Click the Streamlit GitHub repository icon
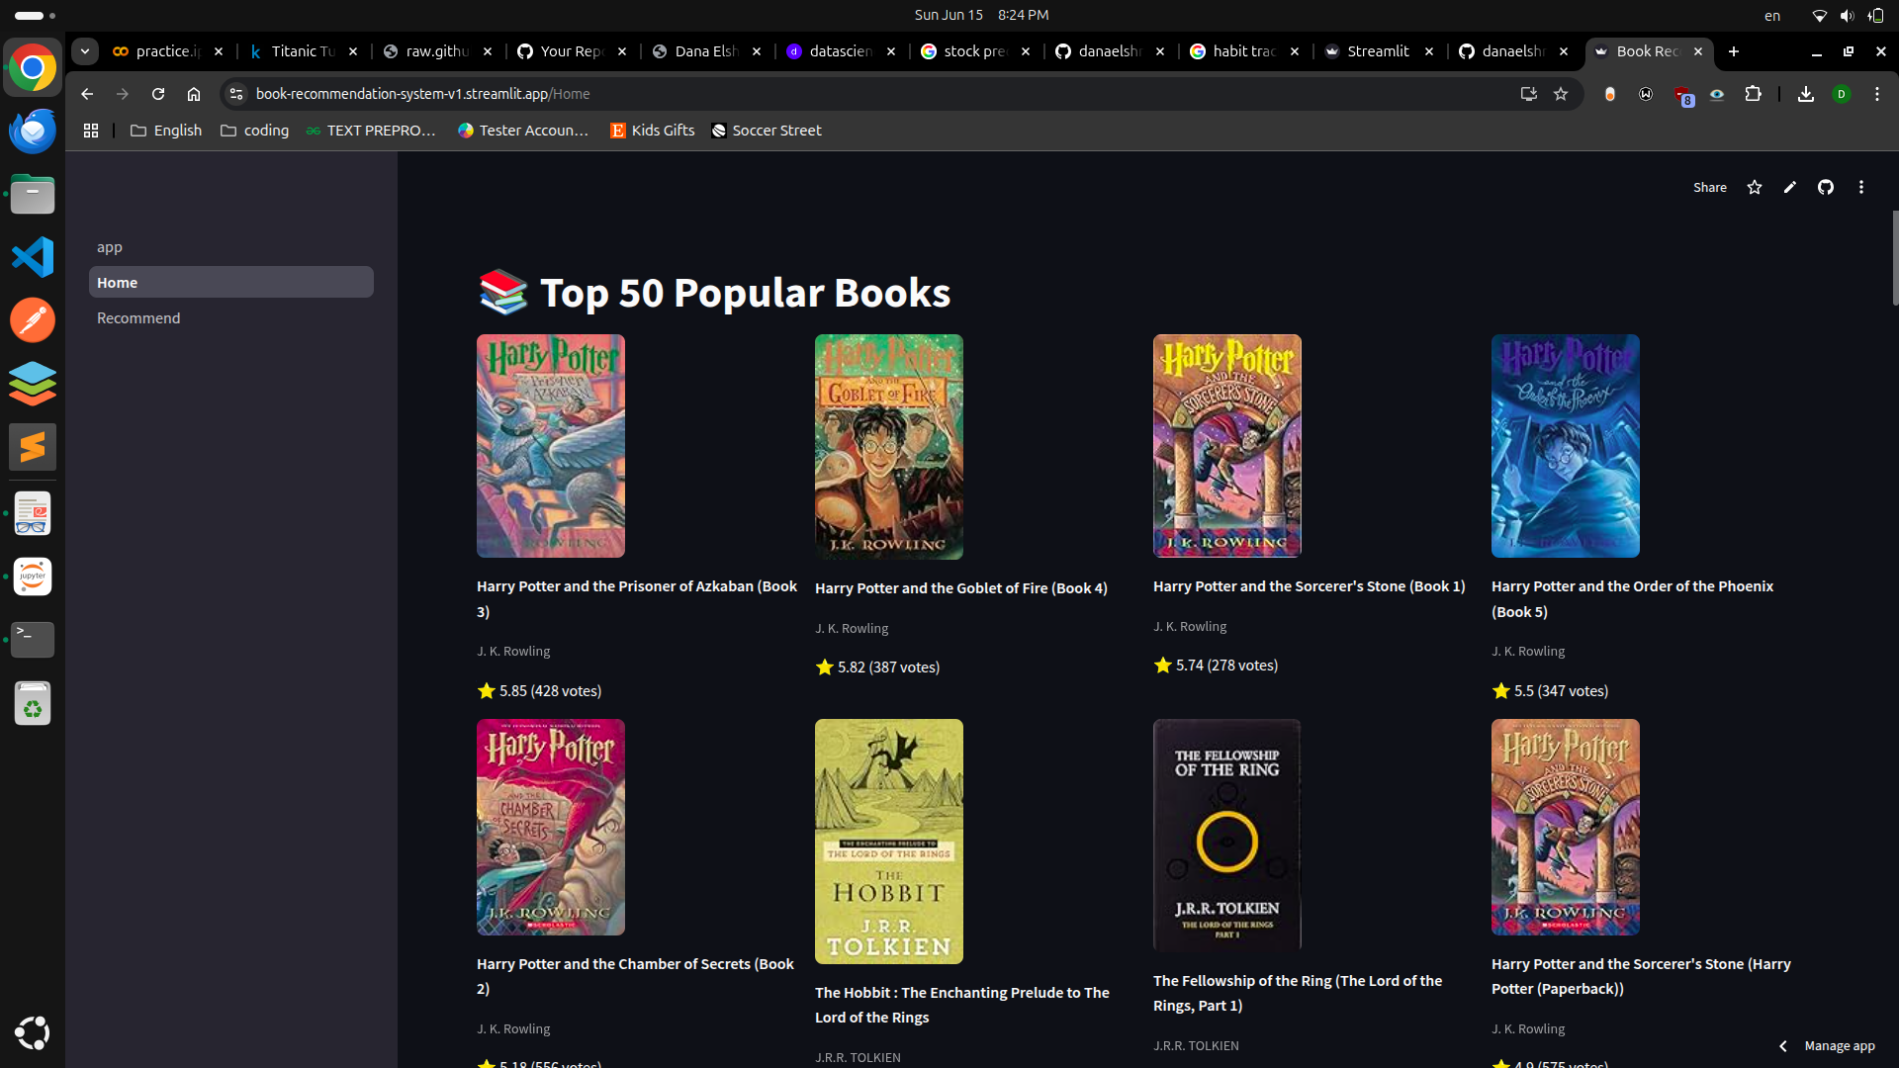This screenshot has height=1068, width=1899. [1825, 187]
